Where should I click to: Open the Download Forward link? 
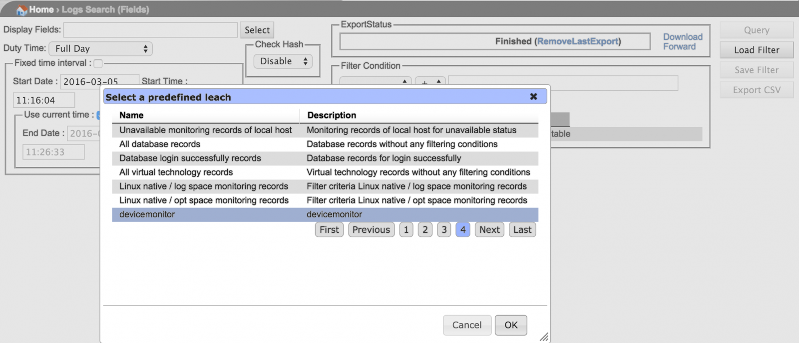[x=682, y=42]
